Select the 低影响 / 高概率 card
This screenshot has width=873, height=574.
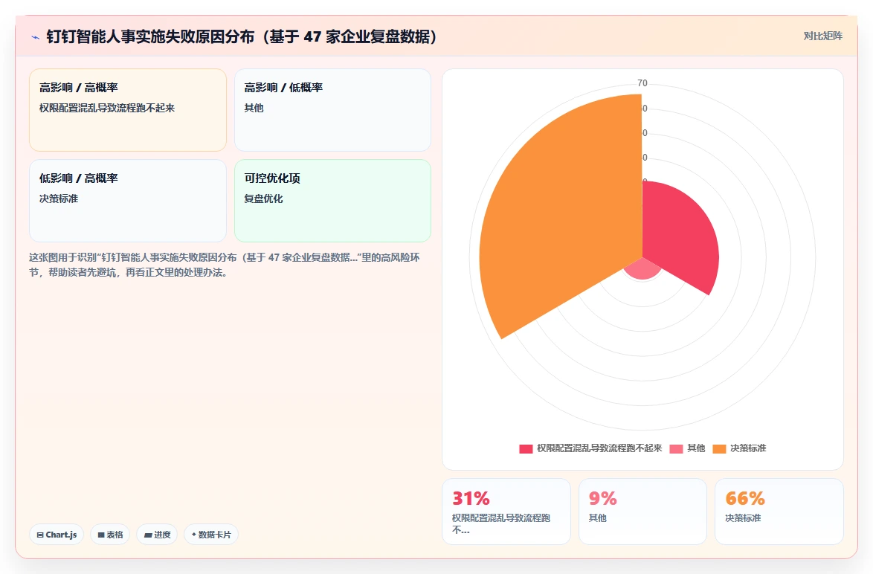coord(128,201)
